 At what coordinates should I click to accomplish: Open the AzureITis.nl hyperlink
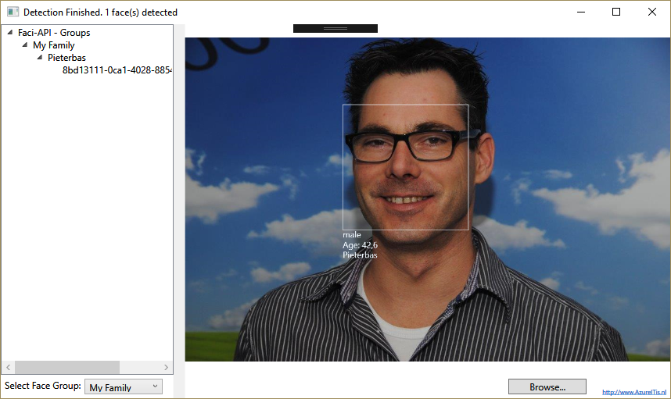pos(634,391)
